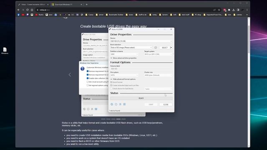267x150 pixels.
Task: Open the File system dropdown
Action: click(x=124, y=75)
